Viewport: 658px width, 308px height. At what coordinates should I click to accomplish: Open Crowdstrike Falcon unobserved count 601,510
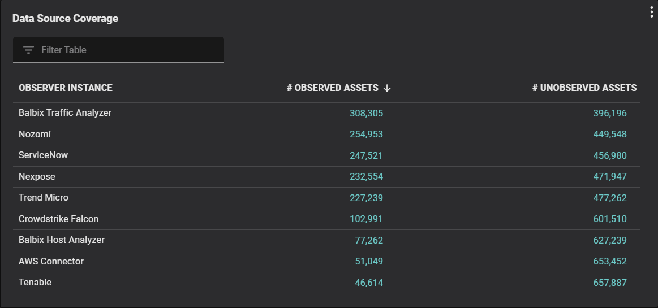pyautogui.click(x=610, y=219)
